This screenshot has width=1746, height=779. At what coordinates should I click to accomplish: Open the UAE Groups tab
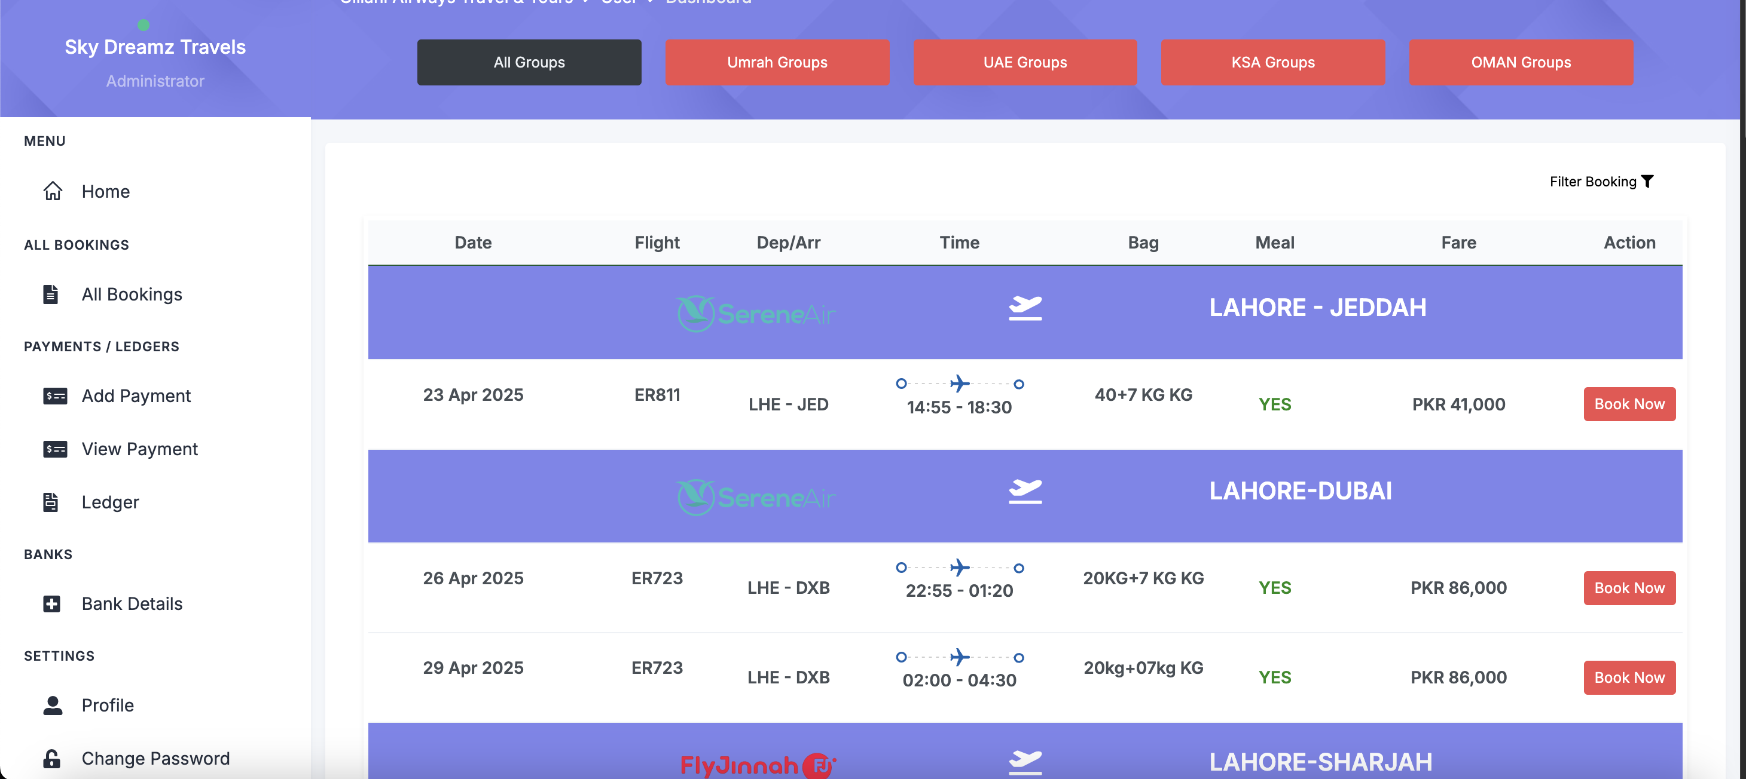(1024, 62)
